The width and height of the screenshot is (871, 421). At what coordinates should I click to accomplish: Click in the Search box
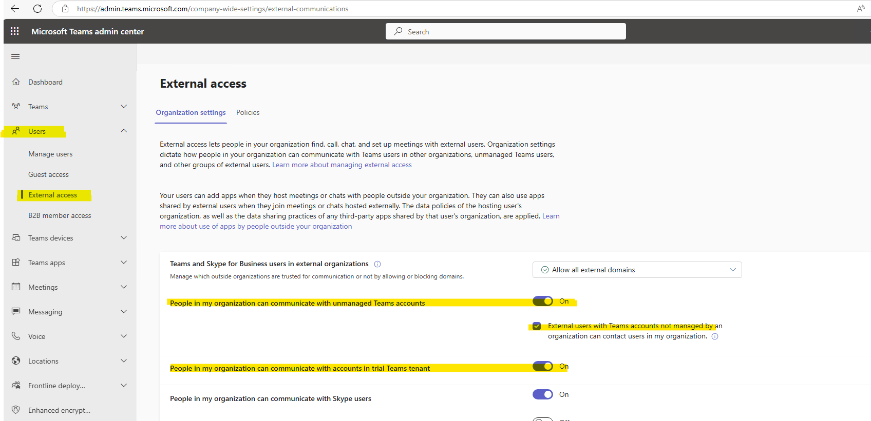pyautogui.click(x=506, y=31)
